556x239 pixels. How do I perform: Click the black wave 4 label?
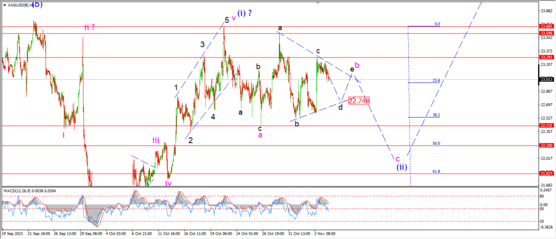(x=213, y=117)
